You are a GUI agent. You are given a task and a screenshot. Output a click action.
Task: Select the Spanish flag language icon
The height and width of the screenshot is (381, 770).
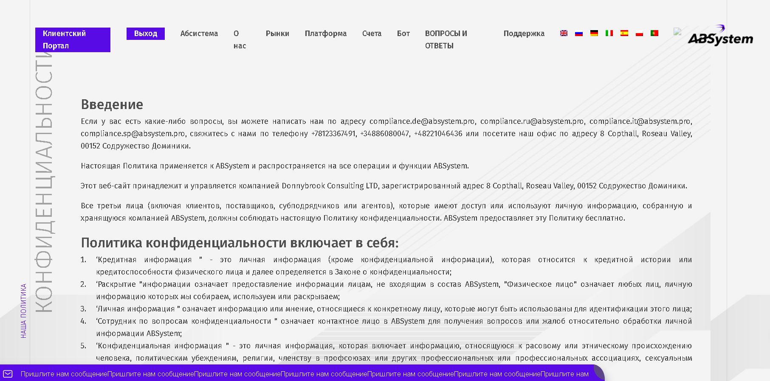pyautogui.click(x=624, y=33)
